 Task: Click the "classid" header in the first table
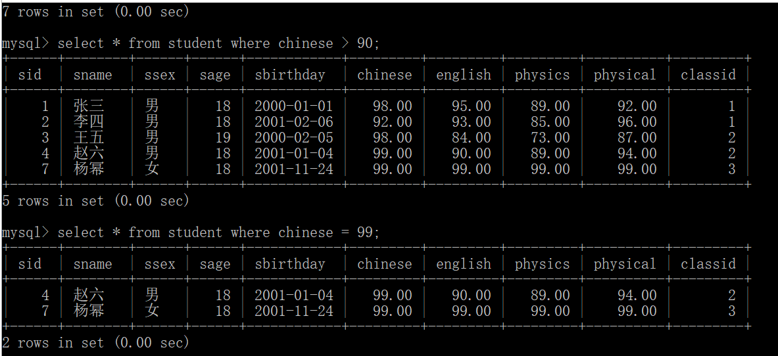point(708,75)
